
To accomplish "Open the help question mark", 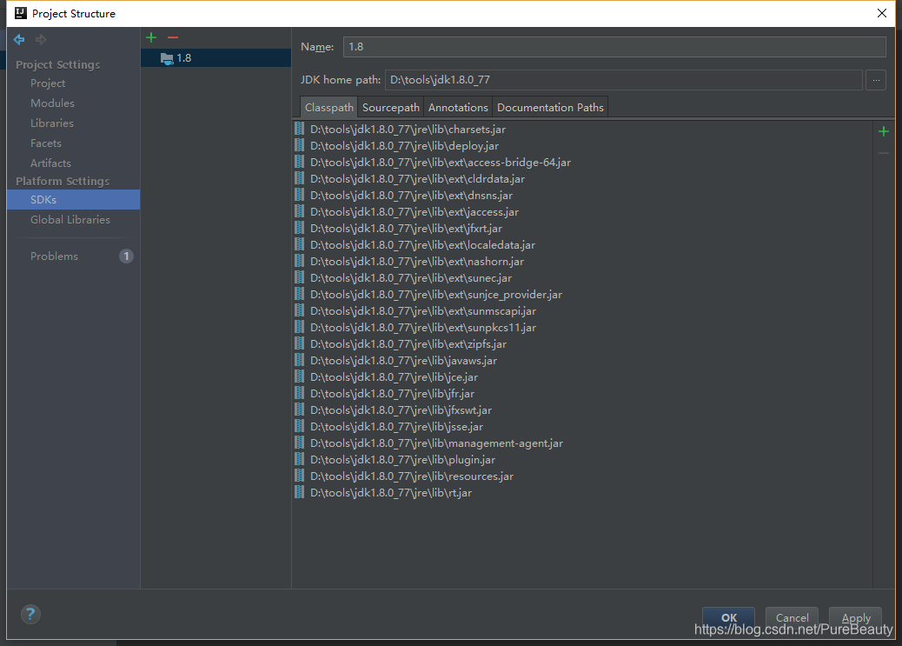I will 30,614.
